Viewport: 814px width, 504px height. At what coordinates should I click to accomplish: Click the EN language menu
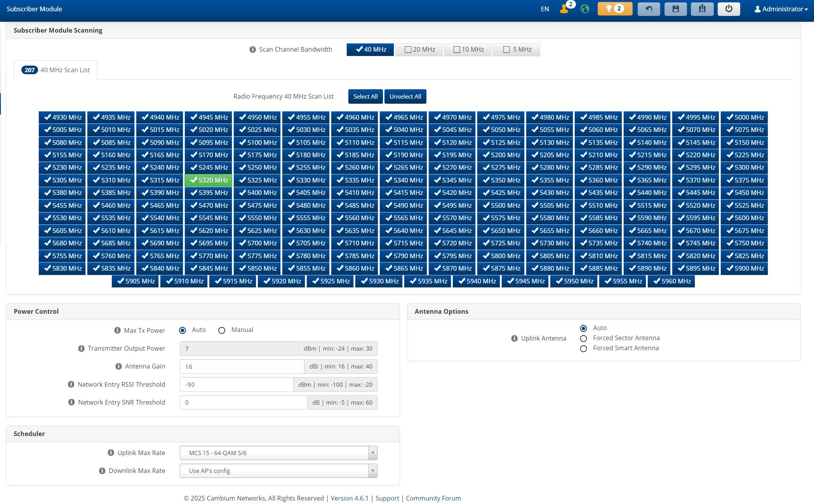(544, 9)
